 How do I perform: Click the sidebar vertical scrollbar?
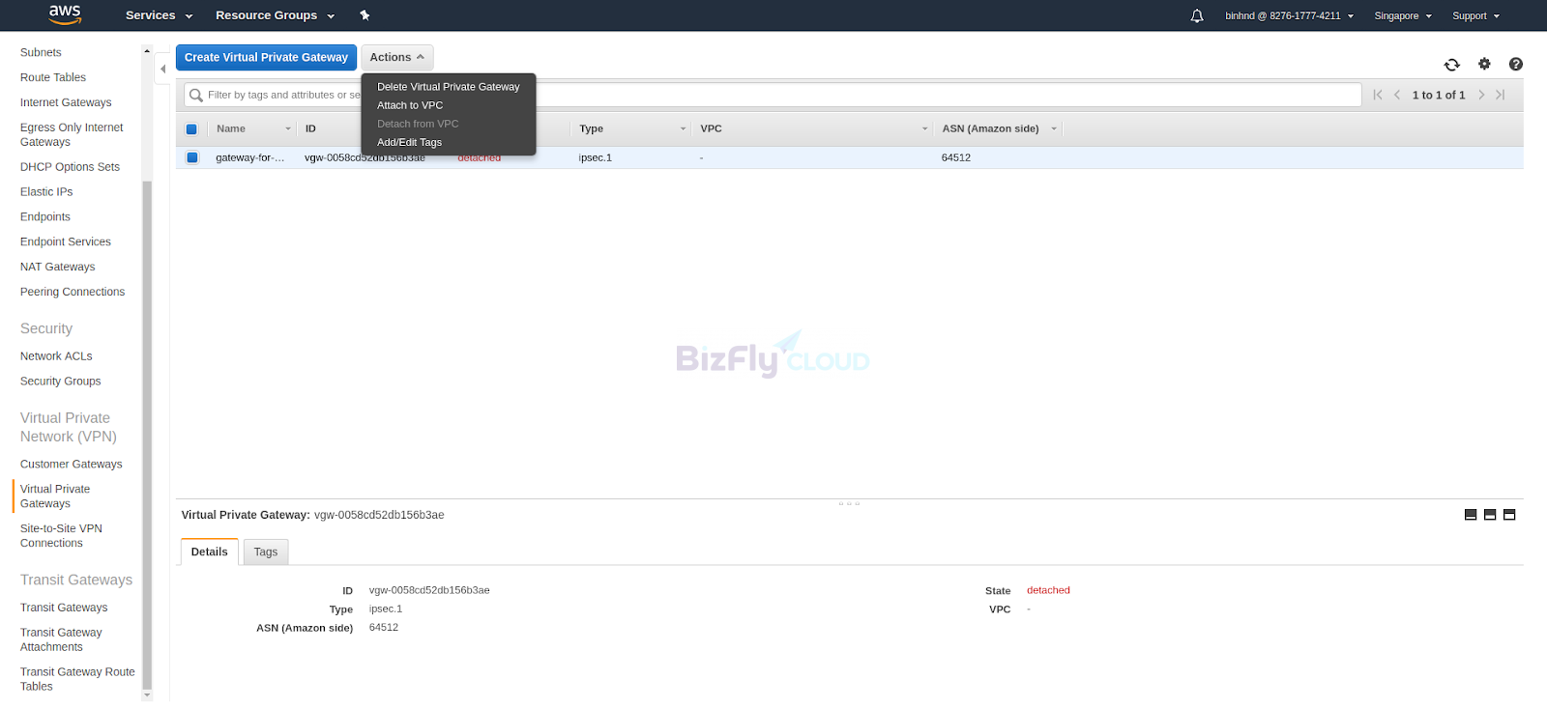pos(147,435)
